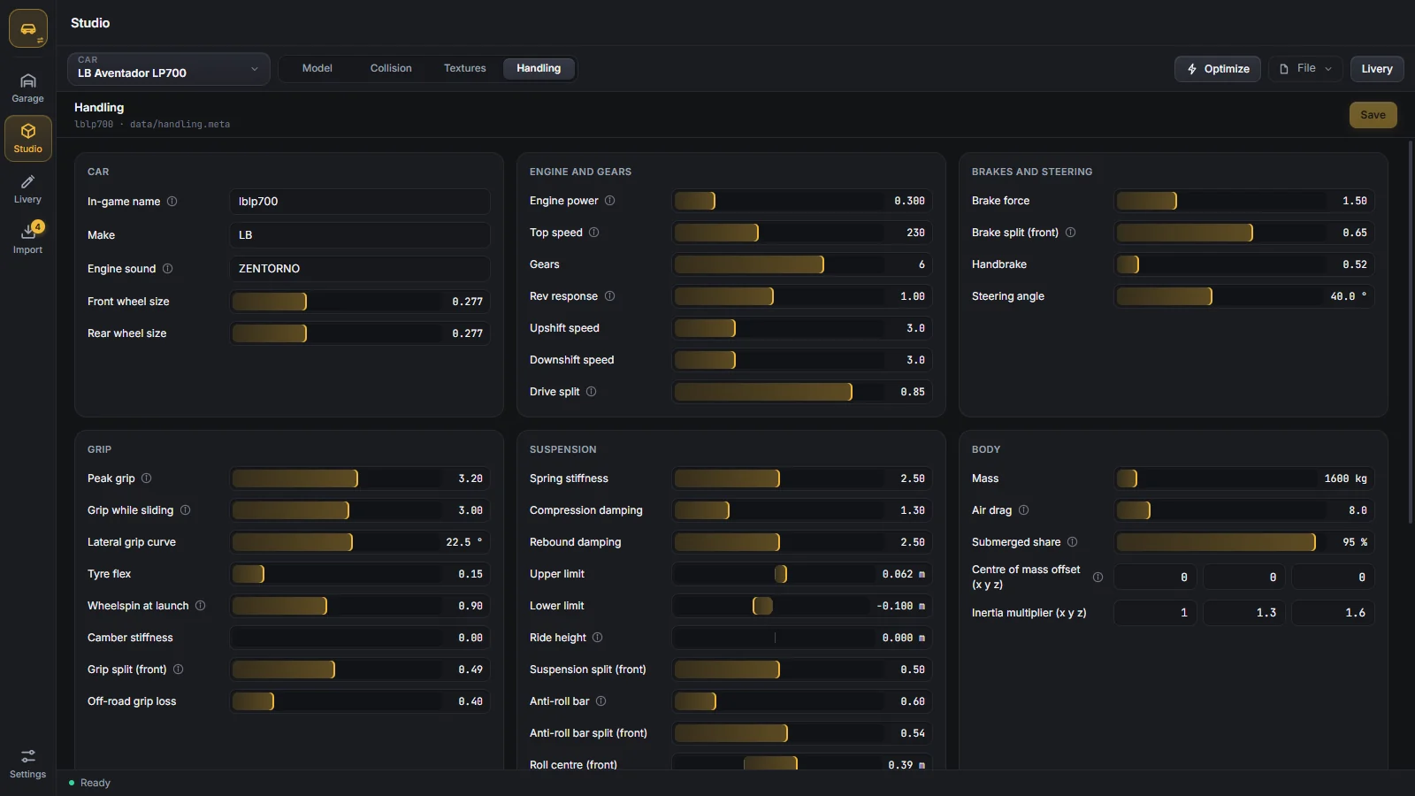Click the Spring stiffness slider
This screenshot has height=796, width=1415.
click(x=802, y=478)
